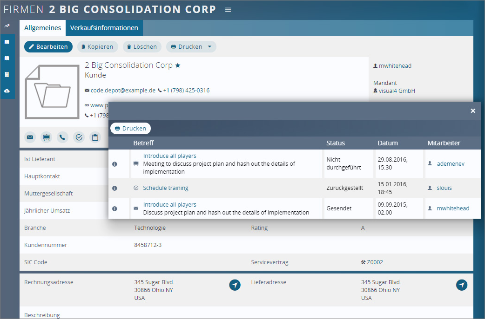
Task: Open the meeting presentation quick action icon
Action: [x=46, y=137]
